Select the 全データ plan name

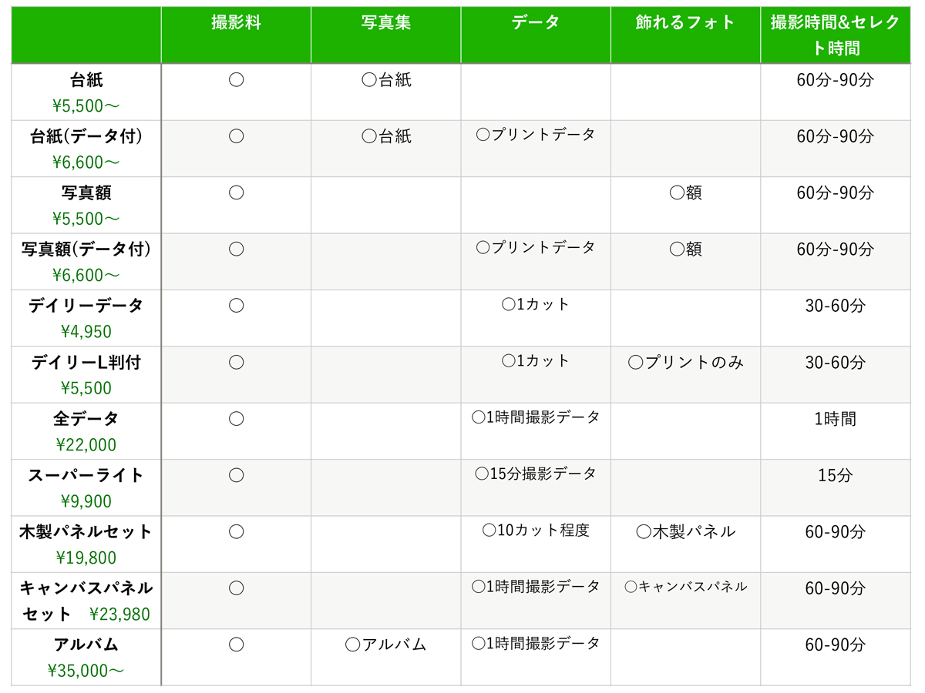86,419
